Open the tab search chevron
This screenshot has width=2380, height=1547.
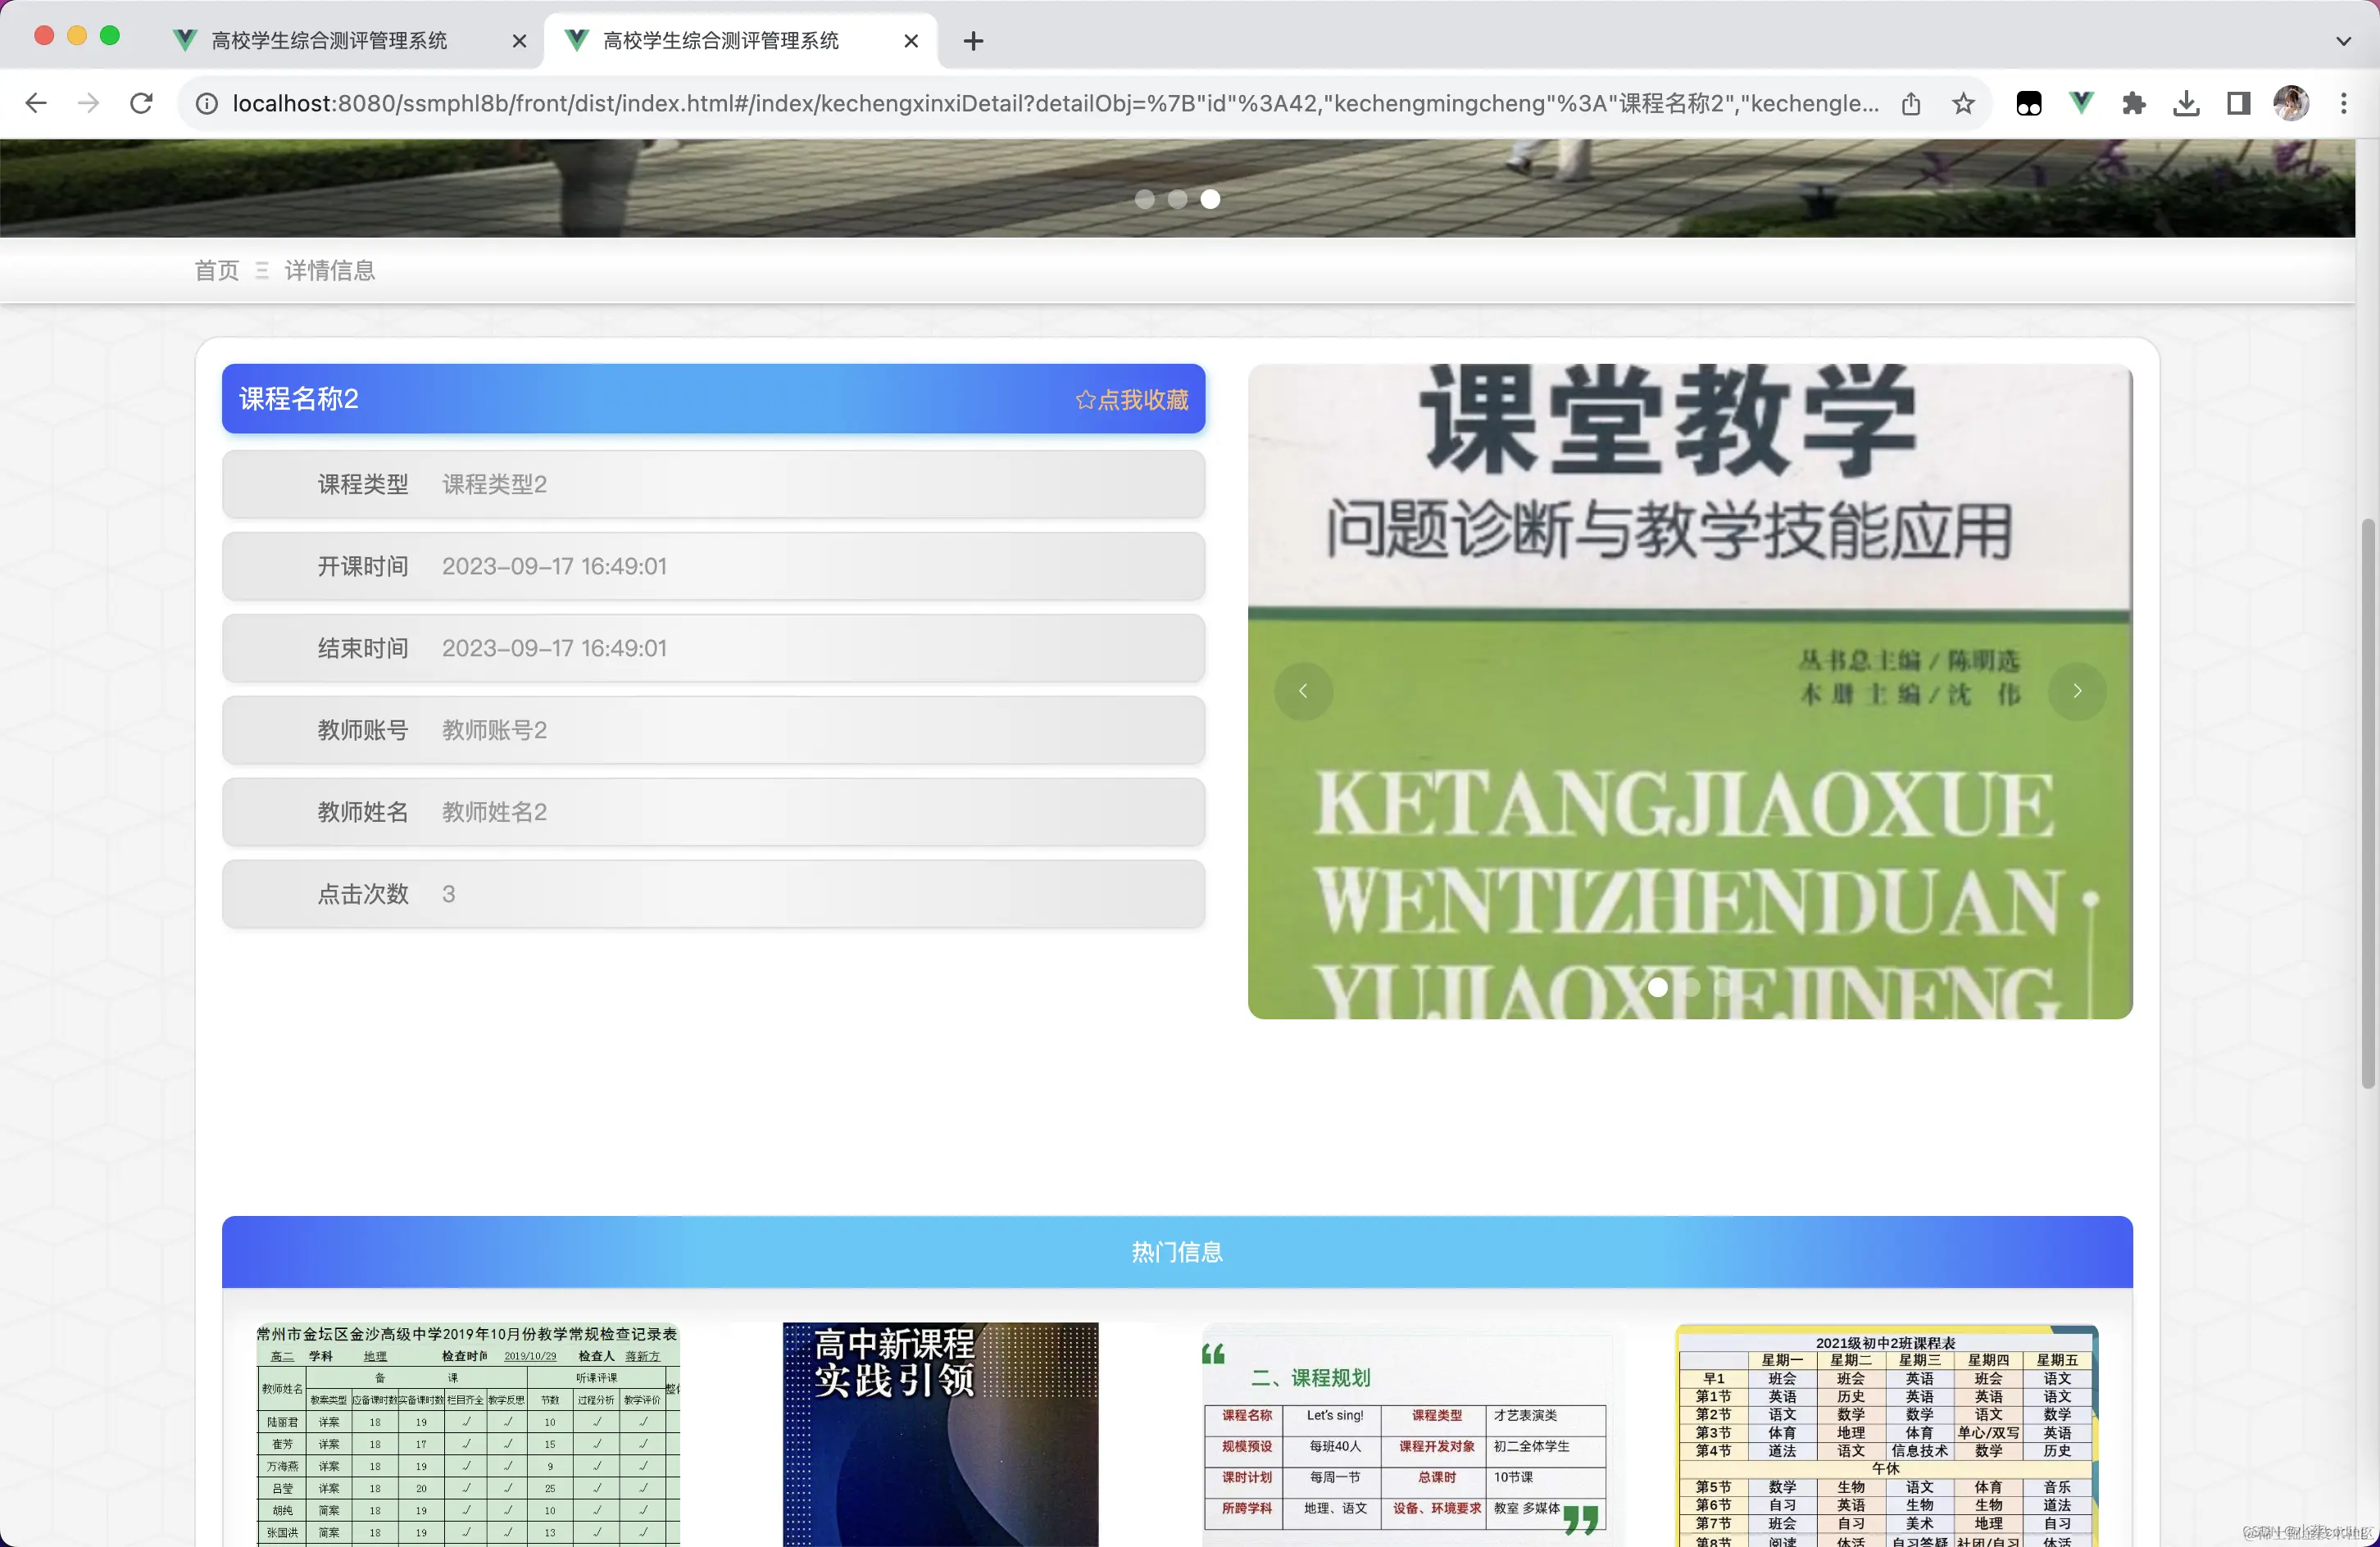coord(2342,41)
